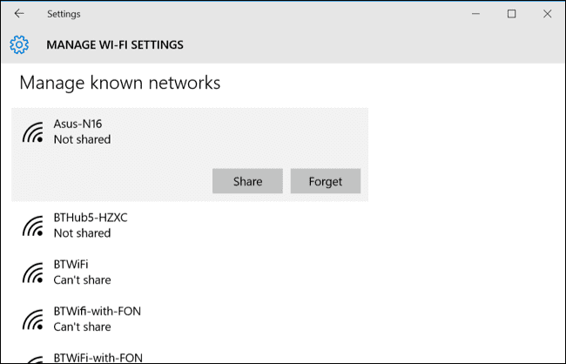The height and width of the screenshot is (364, 566).
Task: Select the BTWifi-with-FON network entry
Action: point(190,319)
